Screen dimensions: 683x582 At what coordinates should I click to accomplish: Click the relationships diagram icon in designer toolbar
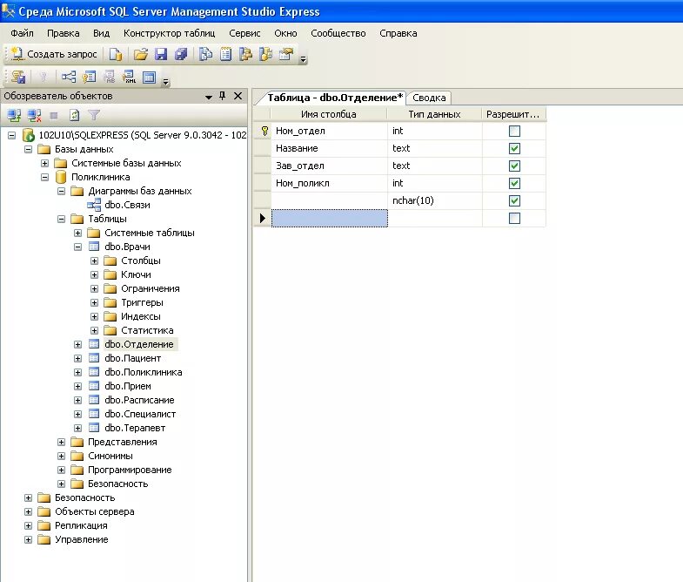pyautogui.click(x=69, y=78)
